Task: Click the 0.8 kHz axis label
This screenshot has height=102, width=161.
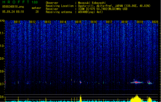Action: point(2,71)
